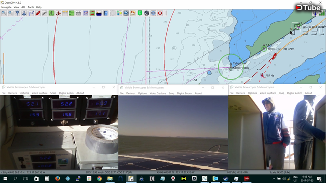This screenshot has height=183, width=326.
Task: Click the green route manager toolbar icon
Action: pos(72,13)
